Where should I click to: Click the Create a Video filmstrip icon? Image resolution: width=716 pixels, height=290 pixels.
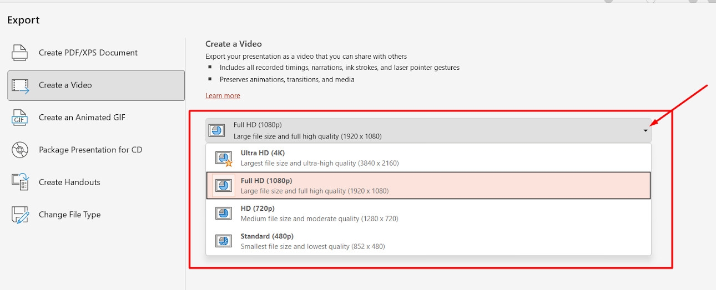coord(21,85)
